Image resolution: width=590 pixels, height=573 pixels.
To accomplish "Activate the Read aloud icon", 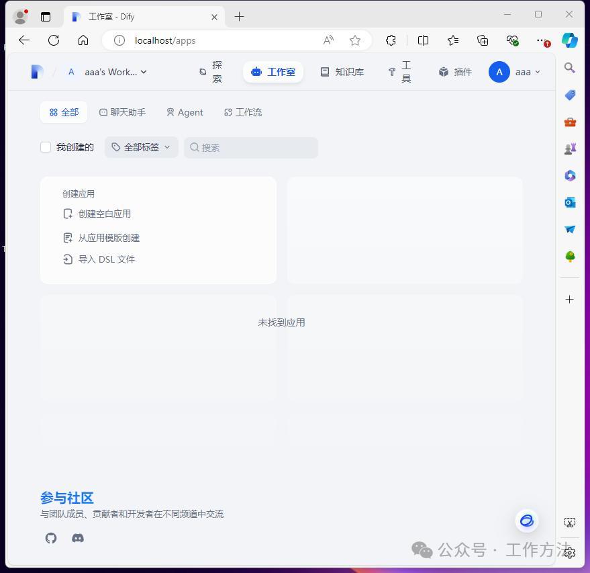I will (328, 40).
